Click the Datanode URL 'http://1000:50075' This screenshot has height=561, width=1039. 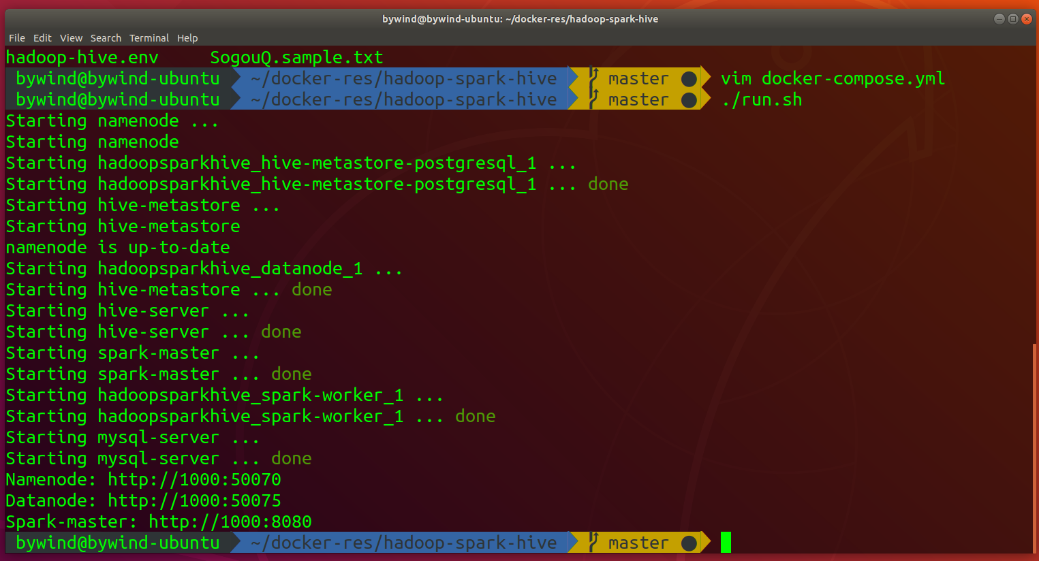194,501
